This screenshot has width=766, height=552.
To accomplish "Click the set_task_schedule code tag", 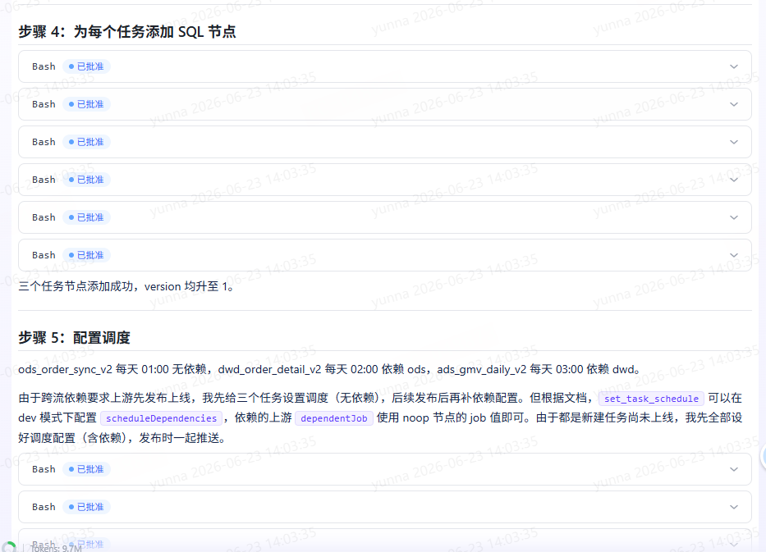I will tap(651, 399).
